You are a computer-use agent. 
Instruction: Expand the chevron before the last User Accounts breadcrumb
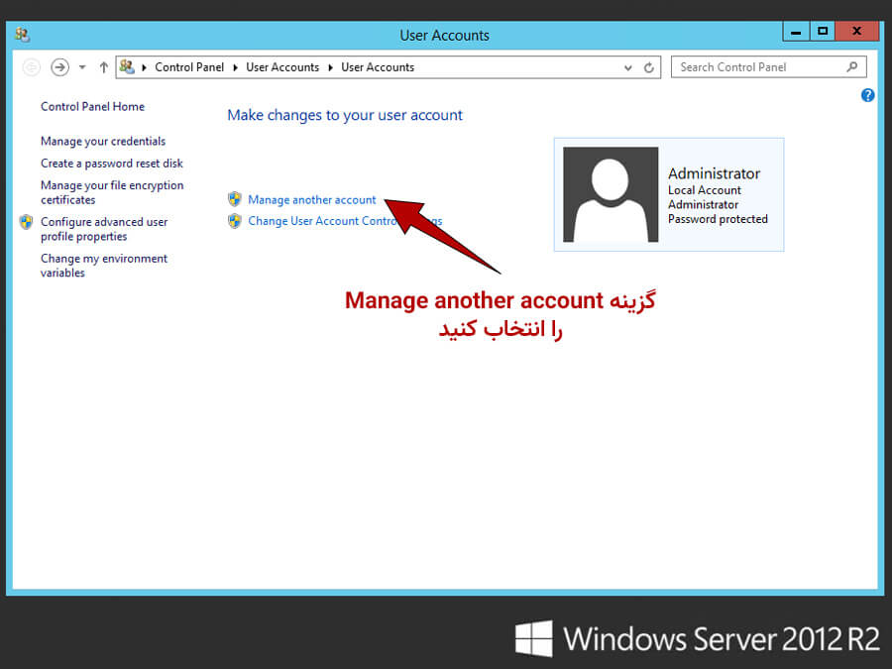point(330,67)
